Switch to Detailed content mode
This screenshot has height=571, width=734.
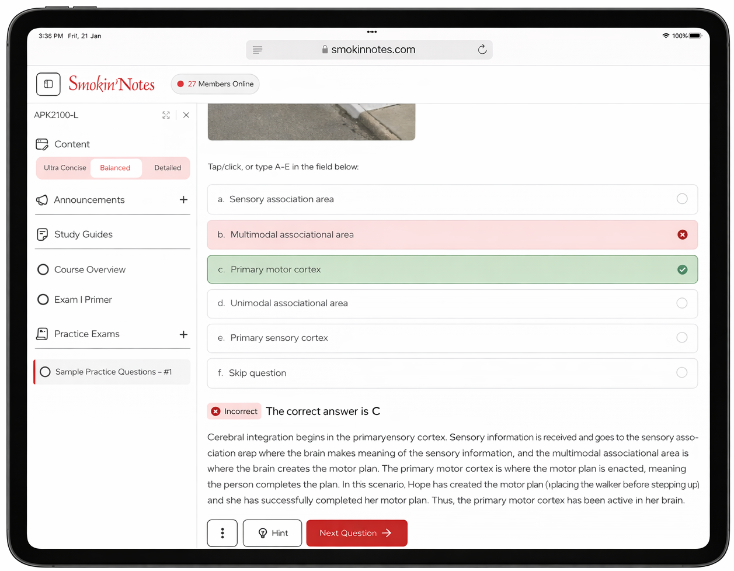click(x=168, y=168)
